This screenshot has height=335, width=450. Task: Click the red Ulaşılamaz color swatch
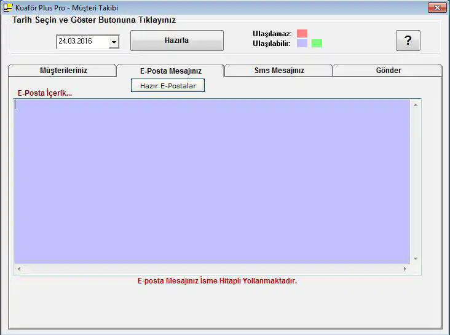[302, 33]
